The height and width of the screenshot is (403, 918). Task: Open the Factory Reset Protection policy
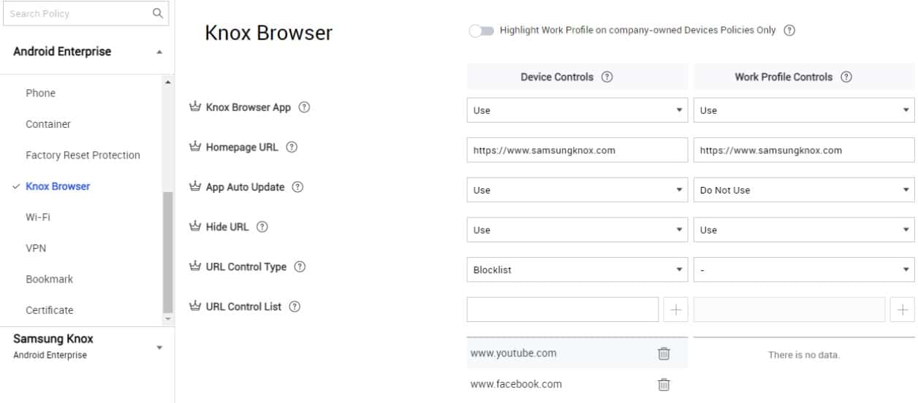83,155
